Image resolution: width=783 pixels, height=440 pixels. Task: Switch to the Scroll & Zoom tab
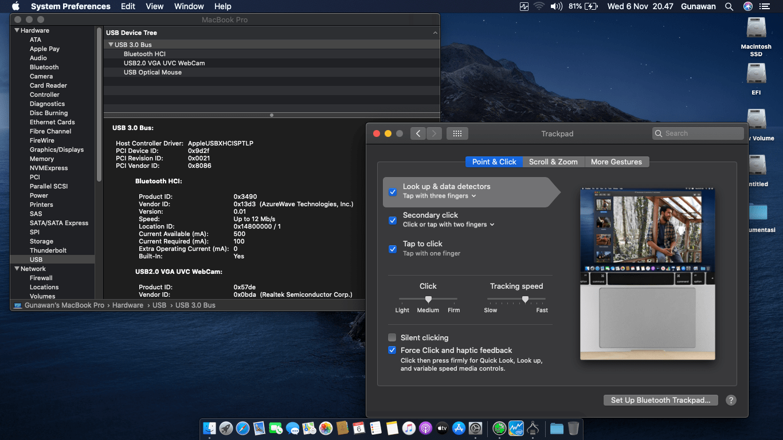553,162
